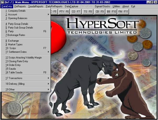Viewport: 158px width, 120px height.
Task: Click the CB - F9 toolbar button
Action: [x=100, y=12]
